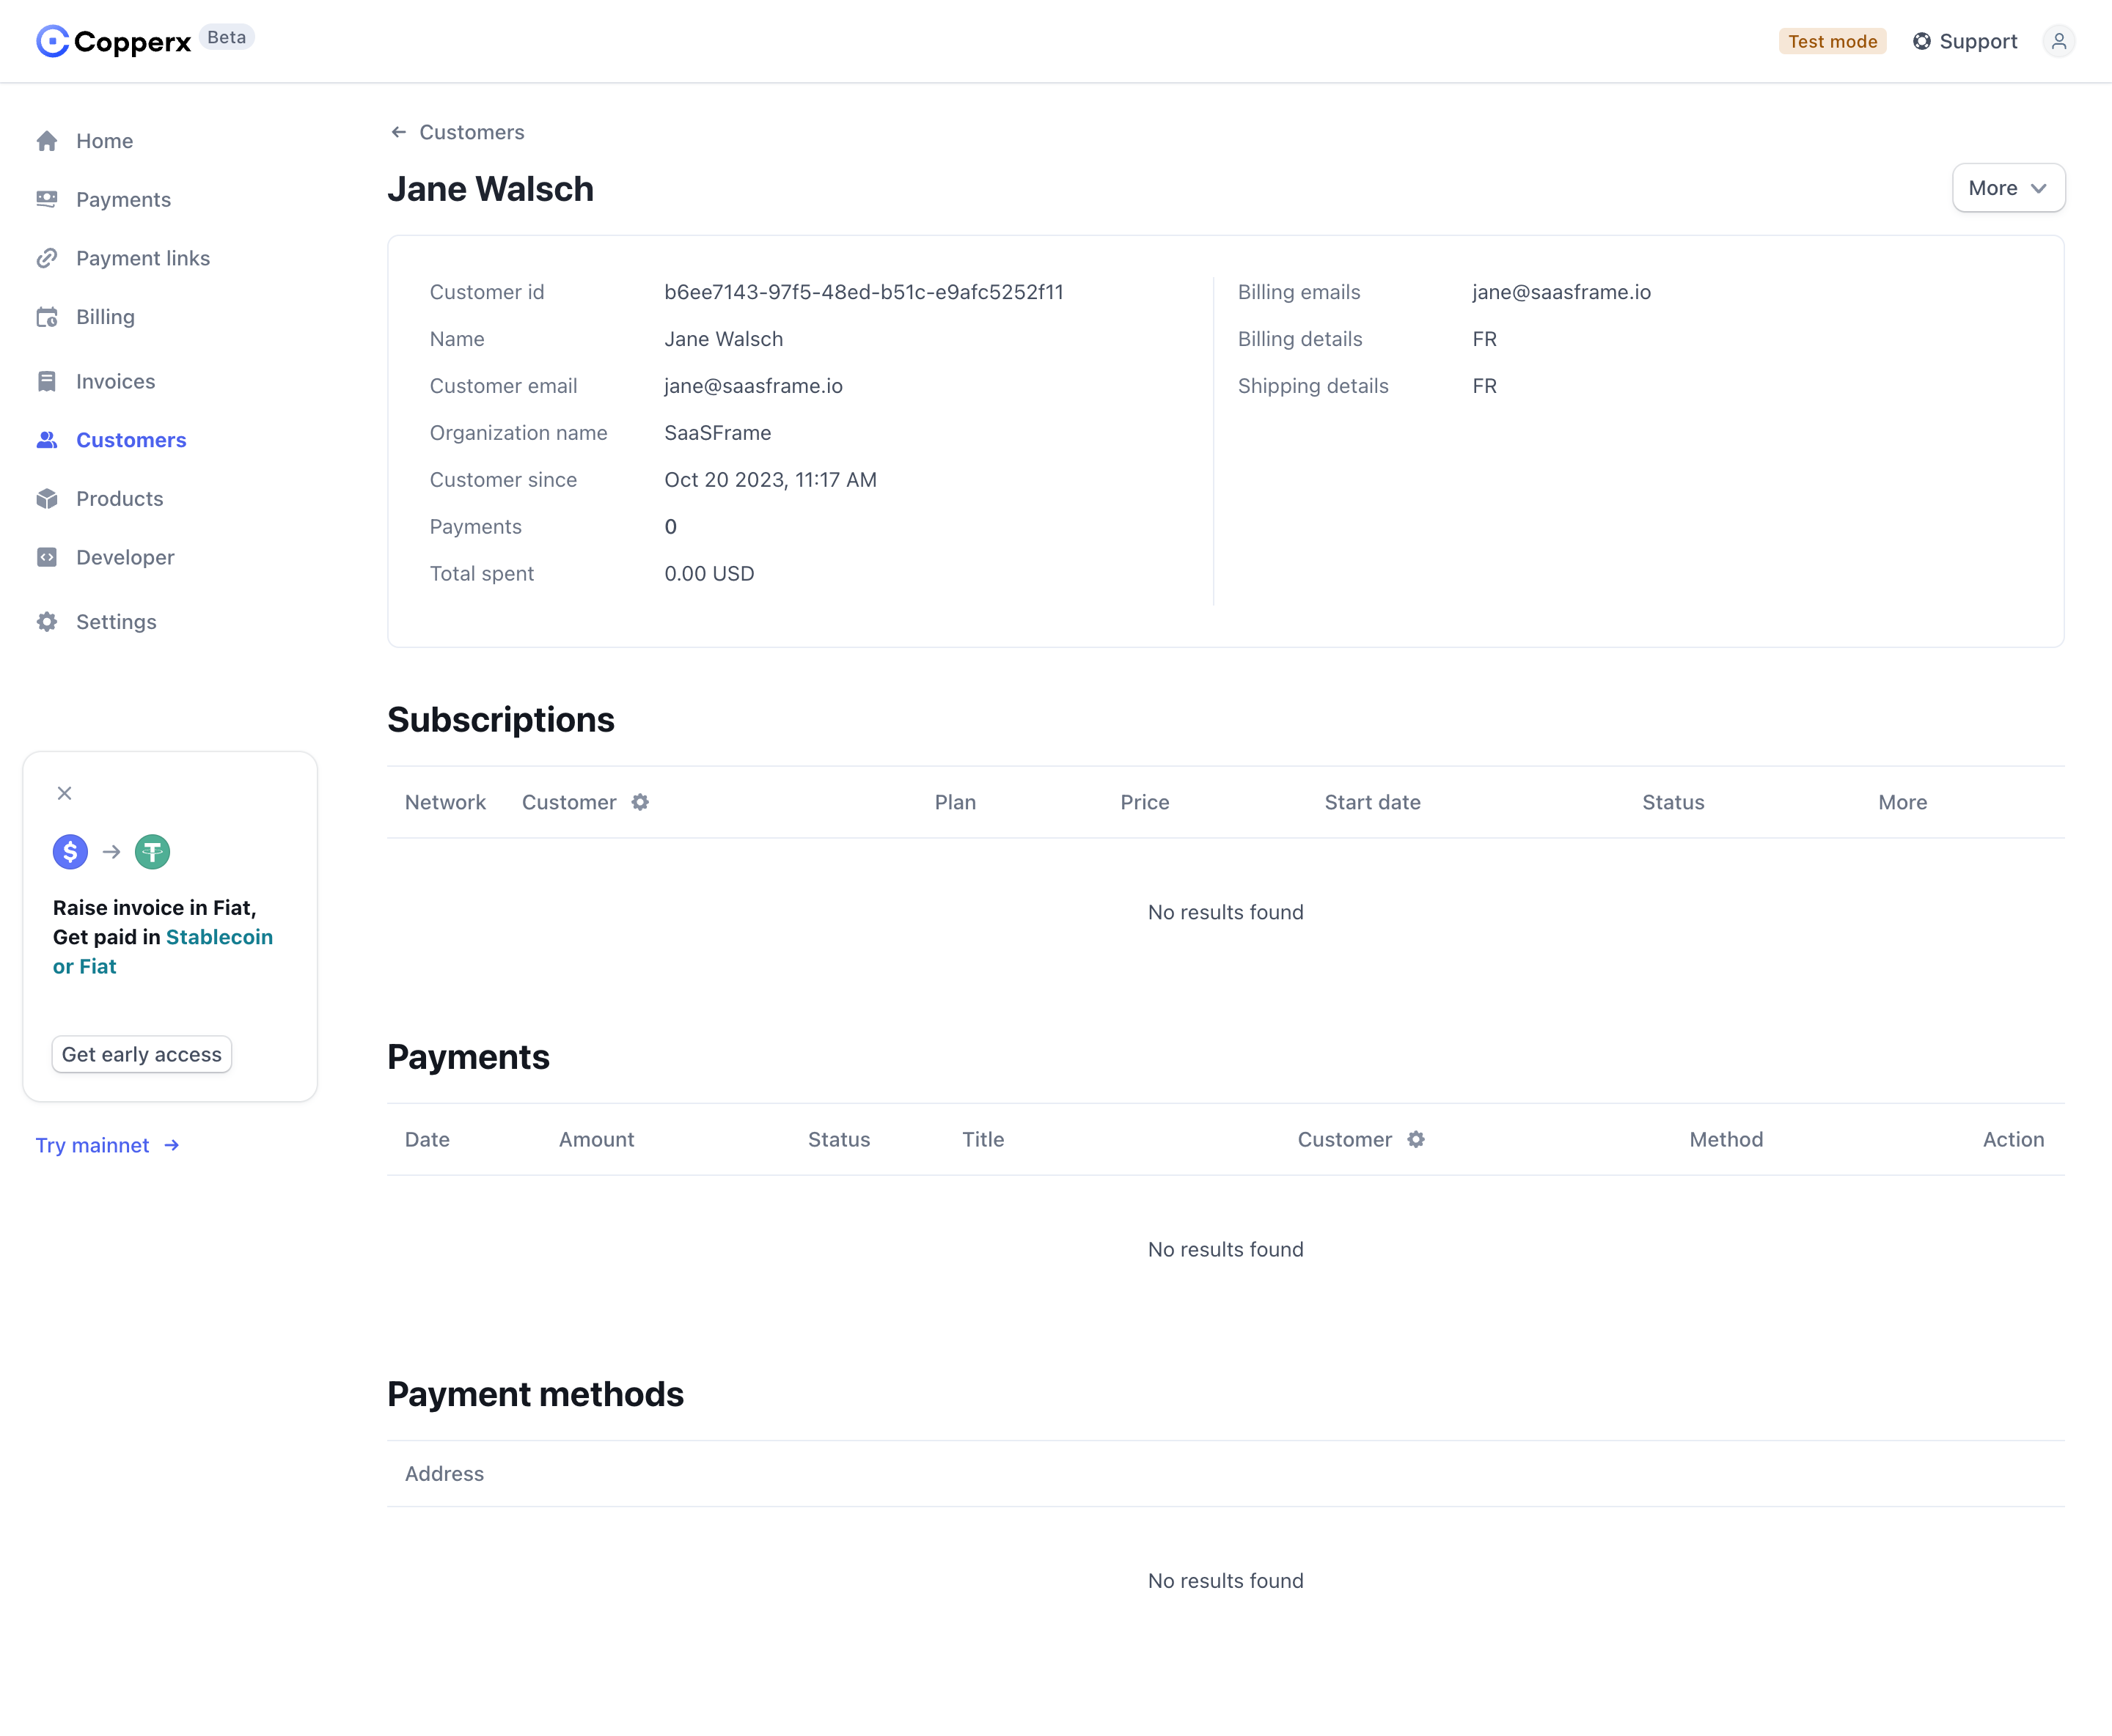This screenshot has height=1736, width=2112.
Task: Click Start date column header in Subscriptions
Action: tap(1371, 802)
